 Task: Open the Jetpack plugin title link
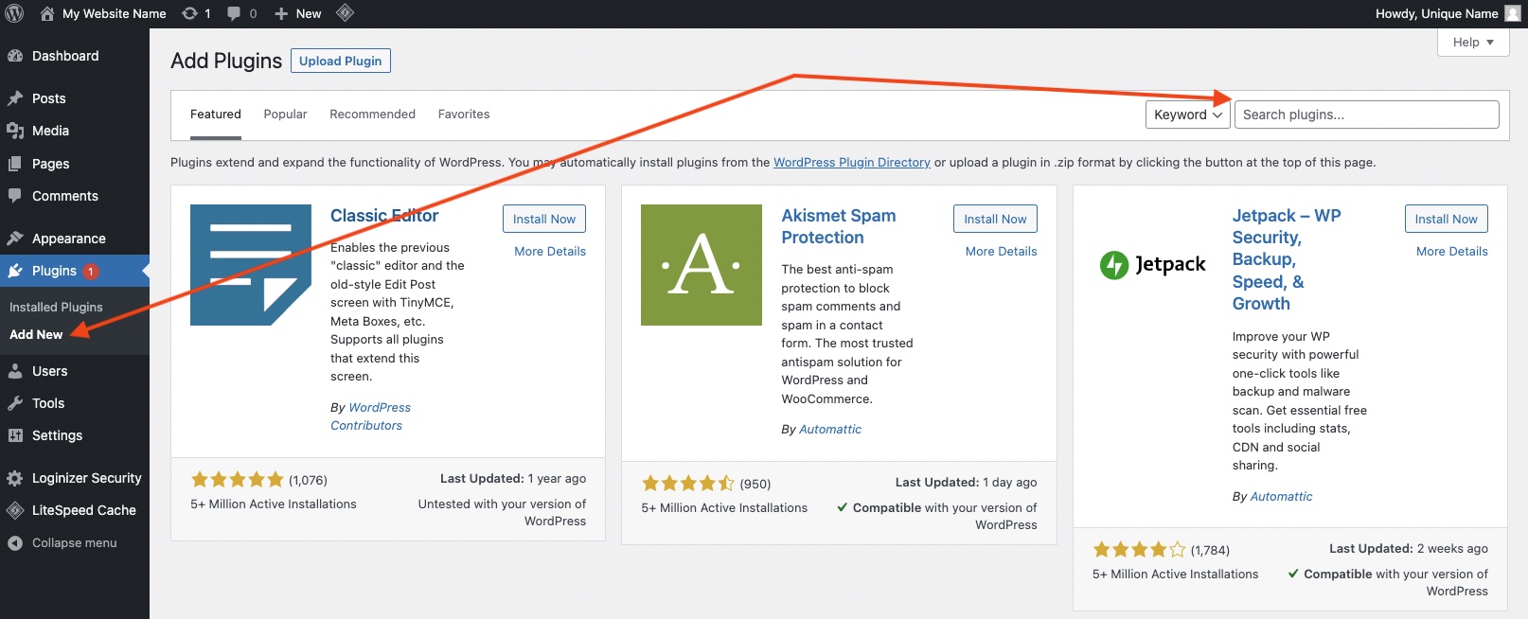coord(1287,259)
